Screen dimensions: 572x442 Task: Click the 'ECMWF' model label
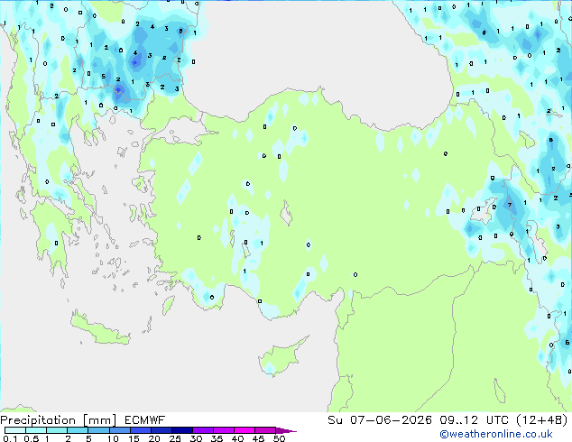145,420
